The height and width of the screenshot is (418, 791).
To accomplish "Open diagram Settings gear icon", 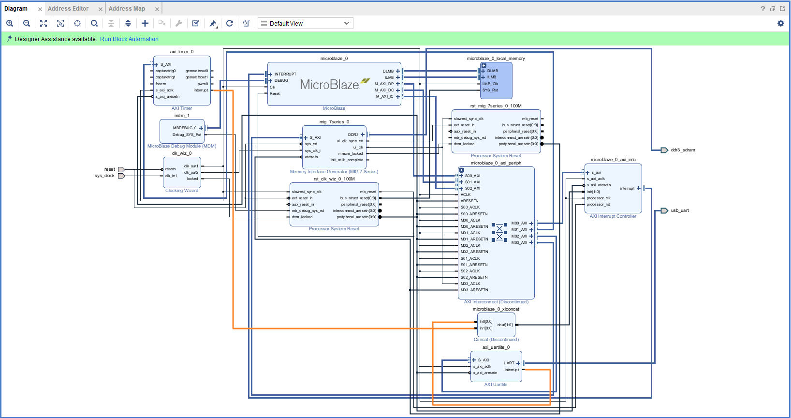I will coord(780,23).
